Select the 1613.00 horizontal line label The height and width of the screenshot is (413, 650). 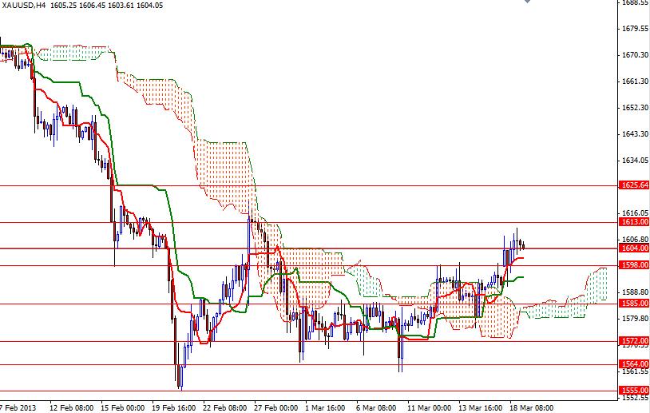(x=634, y=222)
